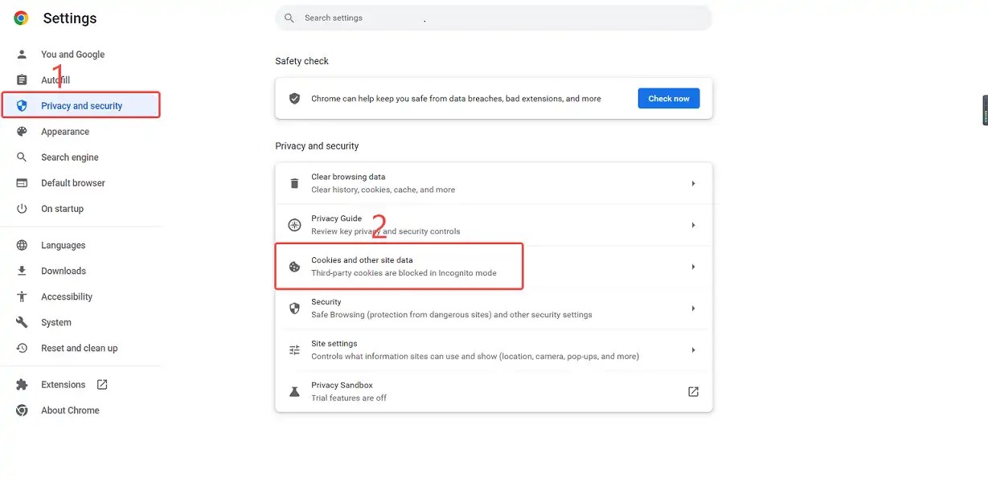
Task: Expand the Security row chevron
Action: pos(693,308)
